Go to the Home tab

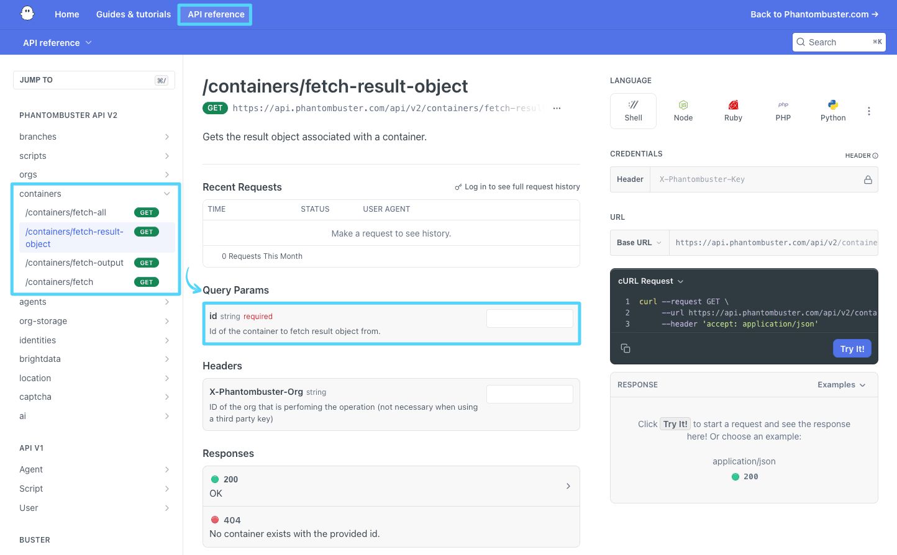coord(67,14)
